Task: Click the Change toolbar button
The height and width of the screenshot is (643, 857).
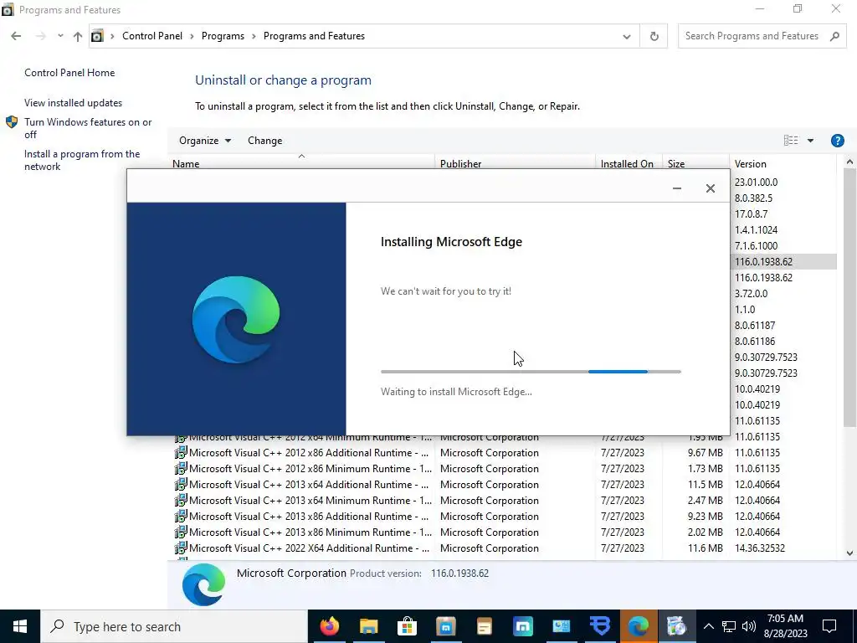Action: [x=265, y=141]
